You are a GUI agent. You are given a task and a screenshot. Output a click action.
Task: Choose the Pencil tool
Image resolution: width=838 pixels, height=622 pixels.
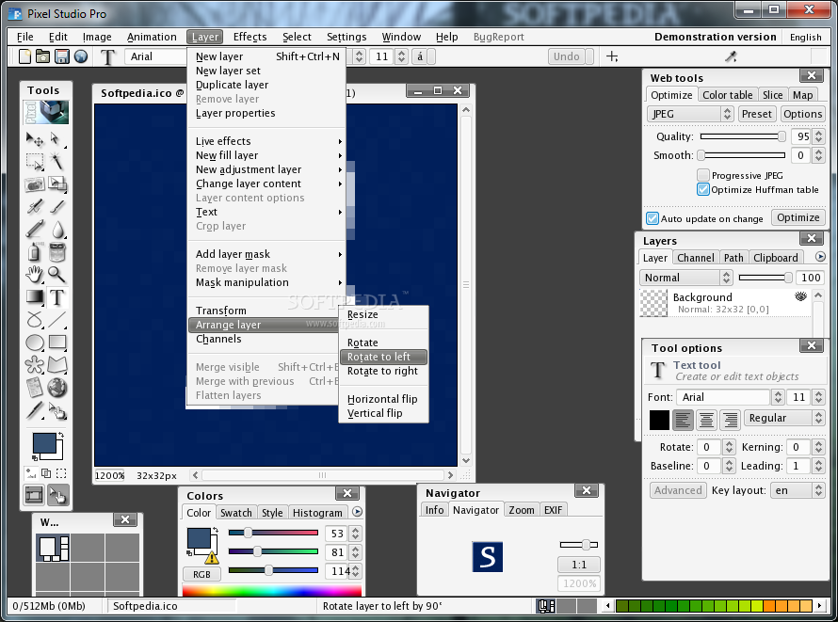pos(35,229)
